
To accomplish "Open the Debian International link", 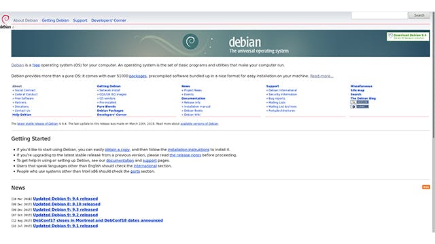I will click(x=283, y=90).
